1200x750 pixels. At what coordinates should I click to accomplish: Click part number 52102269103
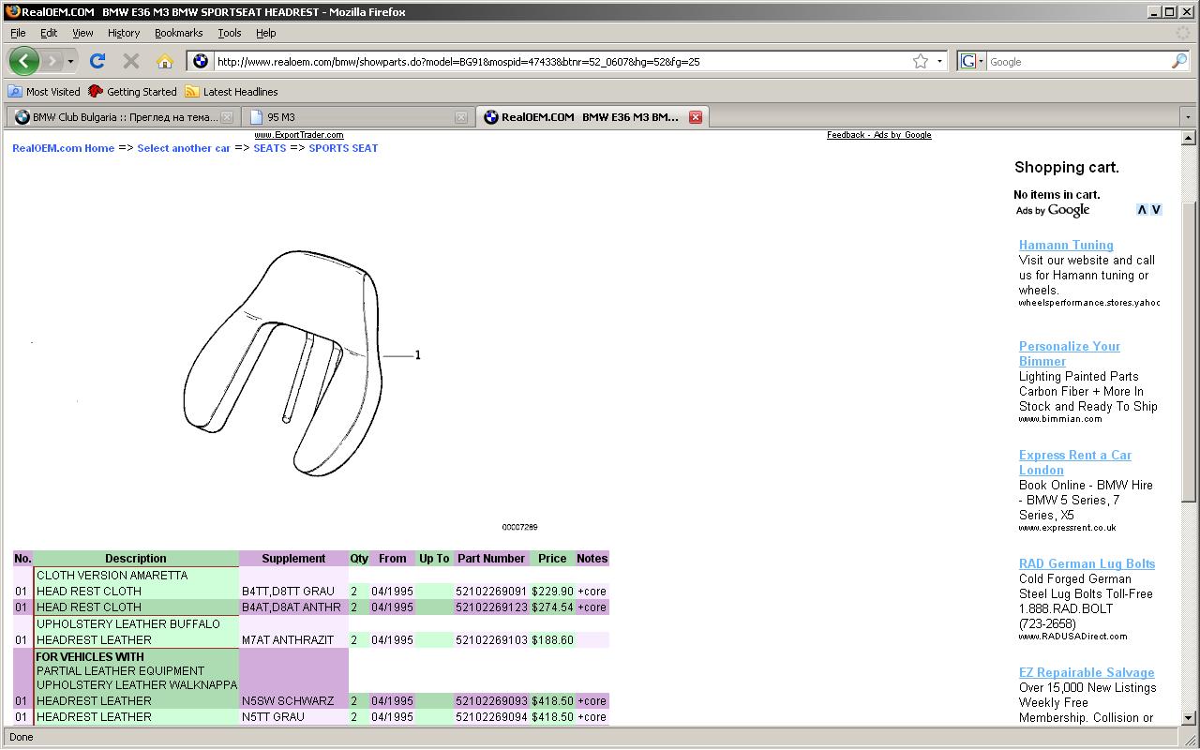pos(491,640)
